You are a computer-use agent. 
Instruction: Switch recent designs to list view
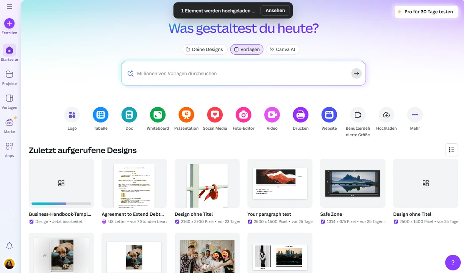452,150
